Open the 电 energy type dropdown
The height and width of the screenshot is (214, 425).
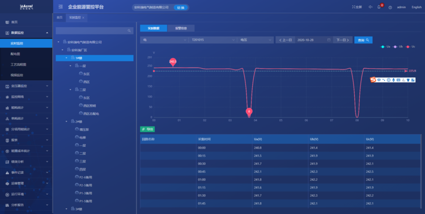coord(164,40)
